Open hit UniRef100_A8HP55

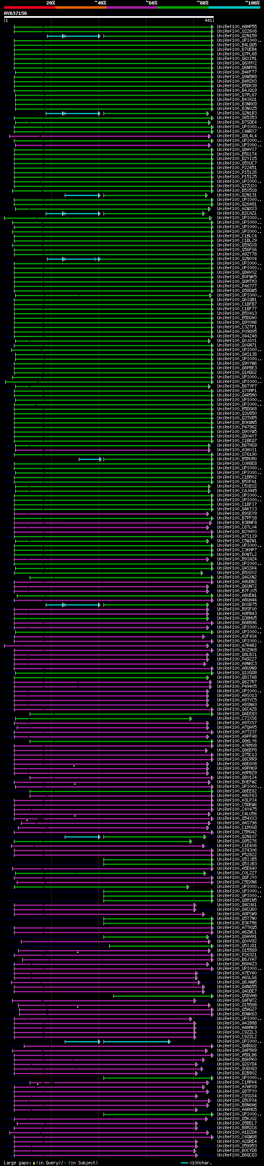pyautogui.click(x=237, y=27)
